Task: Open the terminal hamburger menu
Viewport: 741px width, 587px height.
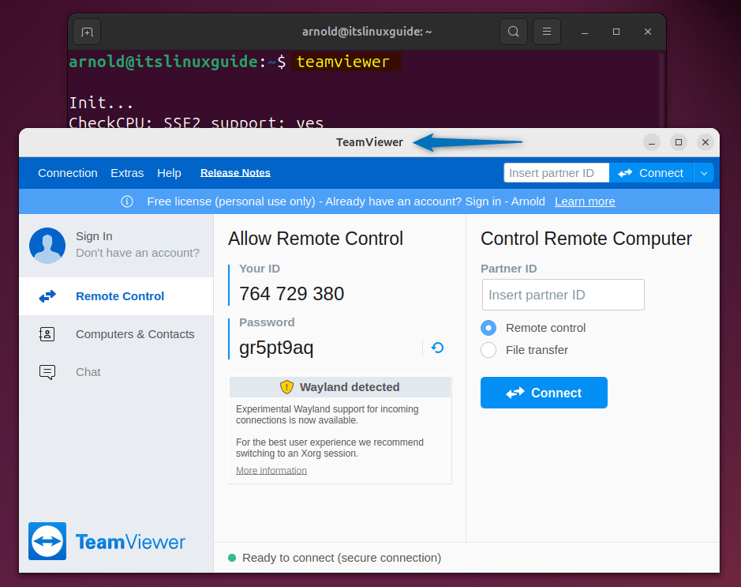Action: coord(546,32)
